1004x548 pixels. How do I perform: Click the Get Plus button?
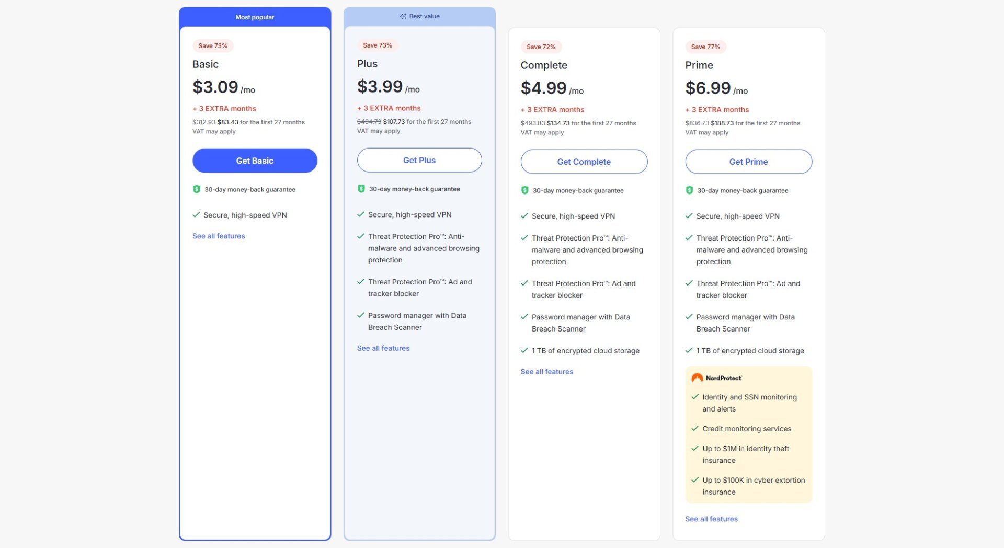click(x=419, y=160)
